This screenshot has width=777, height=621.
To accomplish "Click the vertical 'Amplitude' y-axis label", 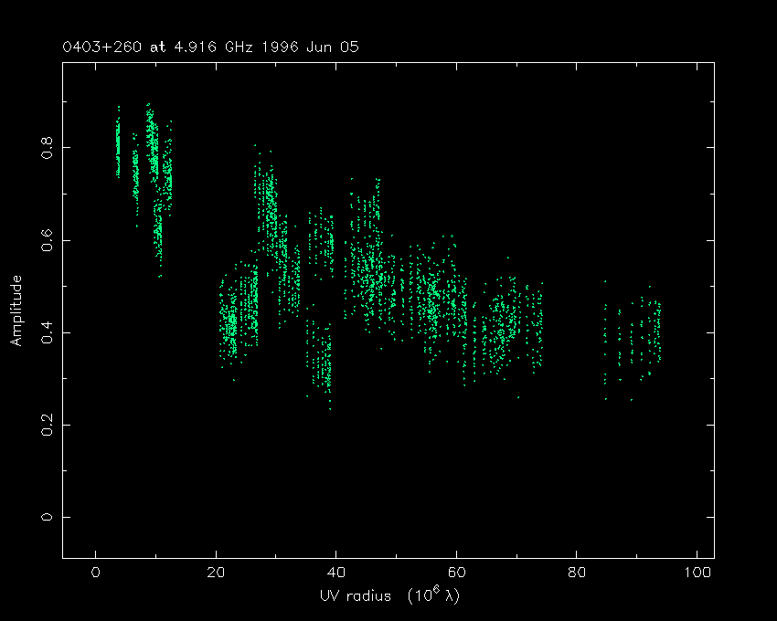I will [x=16, y=310].
